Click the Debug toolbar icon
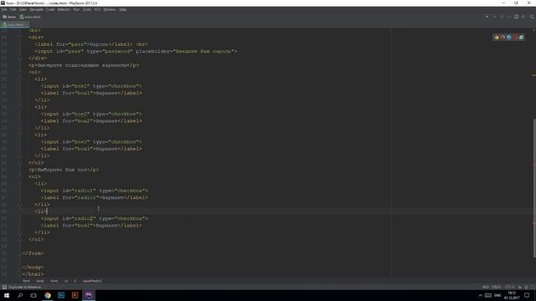This screenshot has width=536, height=301. 502,17
